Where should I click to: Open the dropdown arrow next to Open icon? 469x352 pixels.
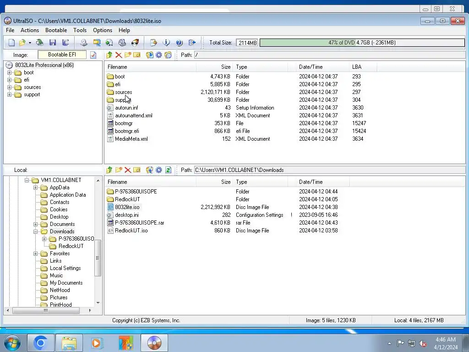(30, 43)
